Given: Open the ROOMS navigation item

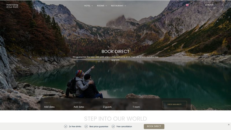Looking at the screenshot, I should (100, 6).
